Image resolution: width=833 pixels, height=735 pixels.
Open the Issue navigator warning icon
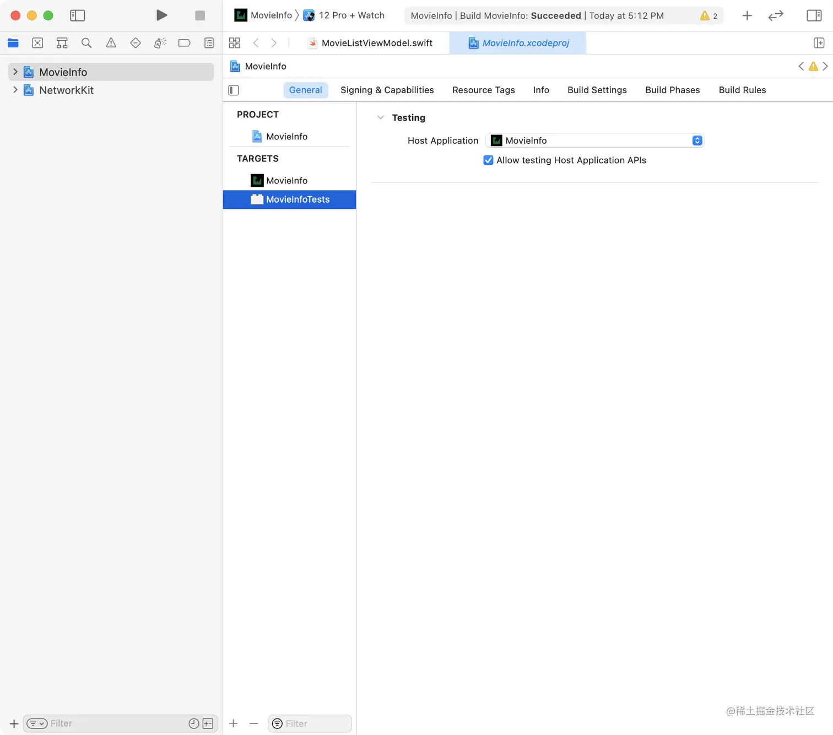point(111,43)
